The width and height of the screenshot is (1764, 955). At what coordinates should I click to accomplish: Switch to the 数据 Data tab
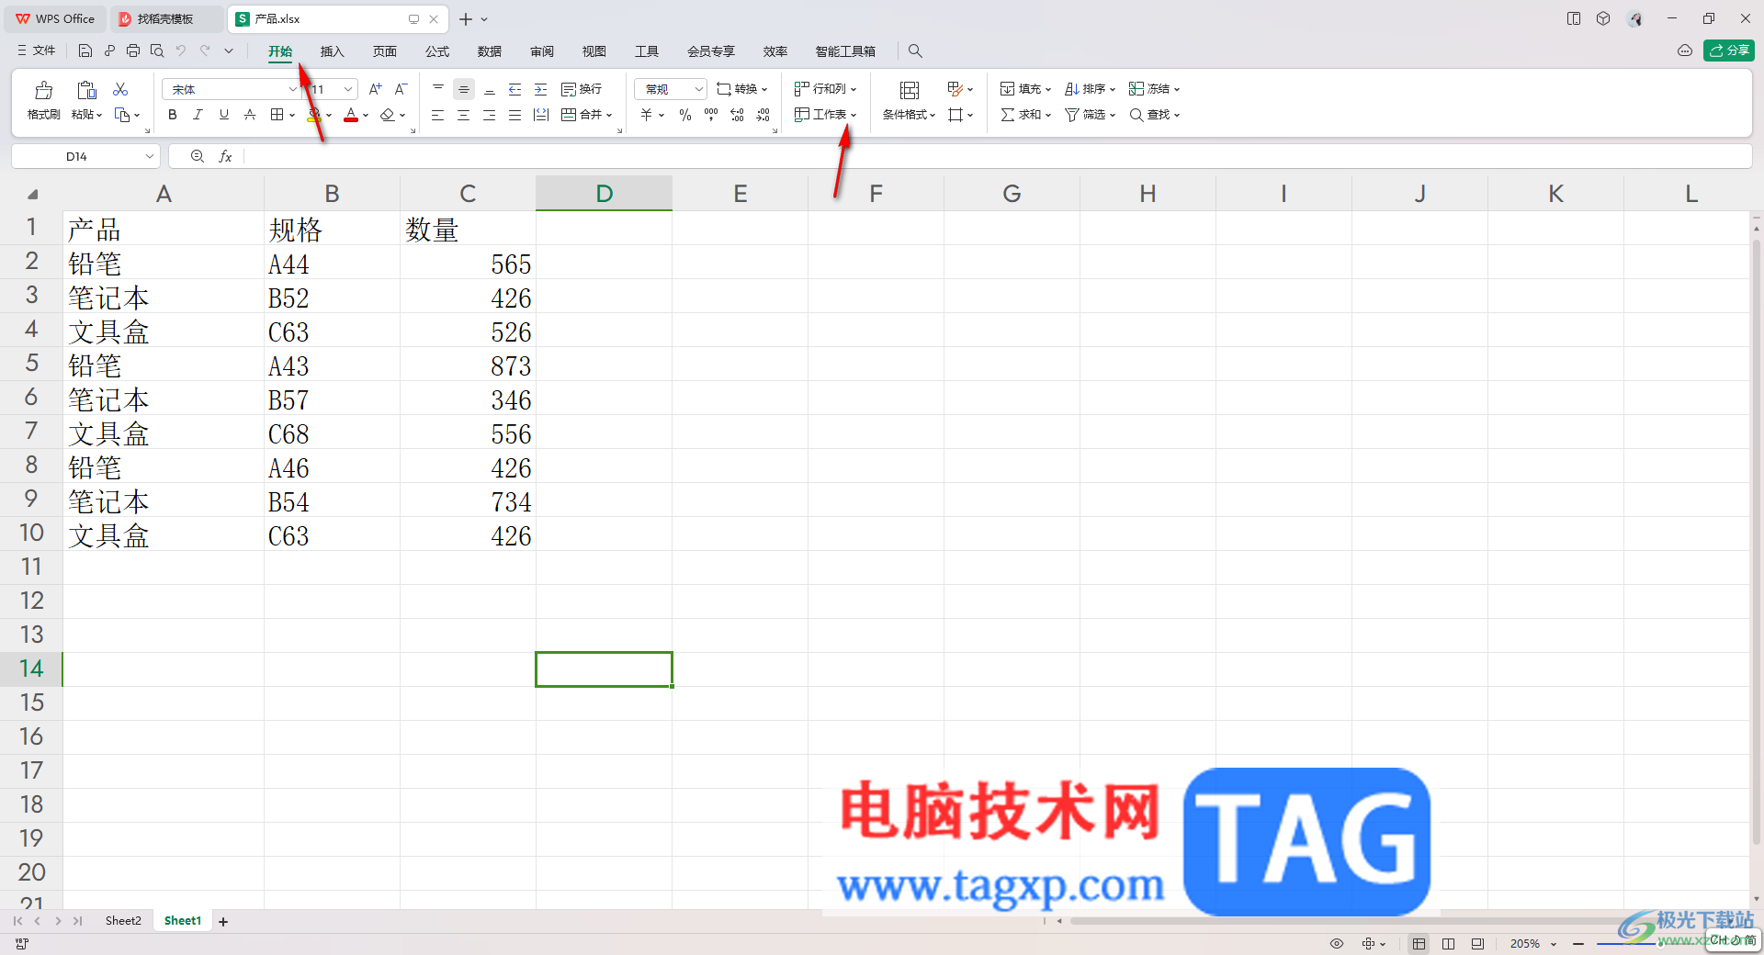tap(490, 51)
